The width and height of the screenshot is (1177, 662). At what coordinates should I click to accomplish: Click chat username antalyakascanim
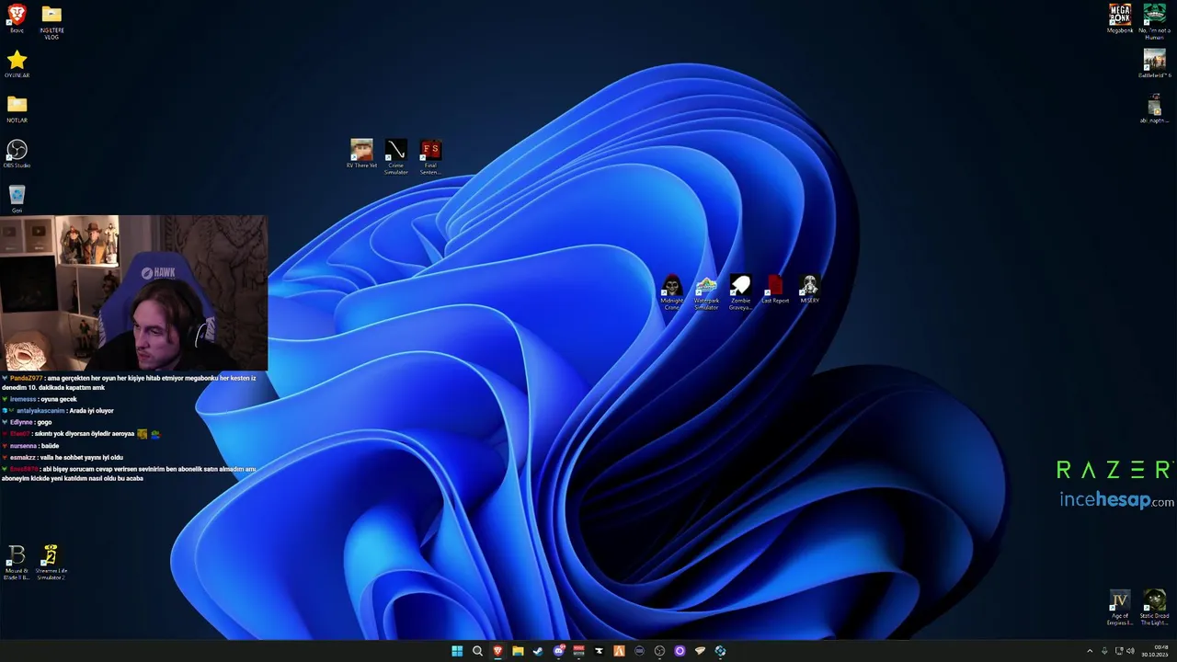40,411
